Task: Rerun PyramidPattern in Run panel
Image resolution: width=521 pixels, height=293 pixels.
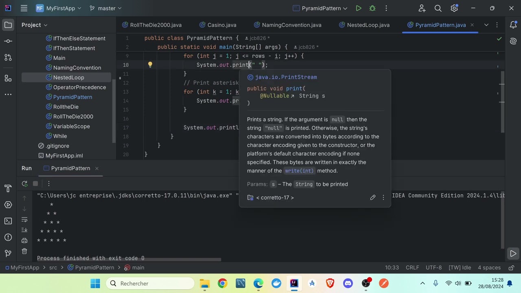Action: (24, 184)
